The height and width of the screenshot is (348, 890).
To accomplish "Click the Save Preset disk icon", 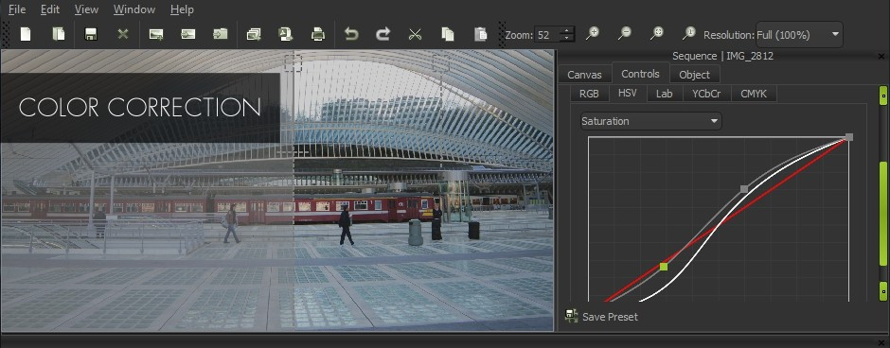I will click(572, 316).
